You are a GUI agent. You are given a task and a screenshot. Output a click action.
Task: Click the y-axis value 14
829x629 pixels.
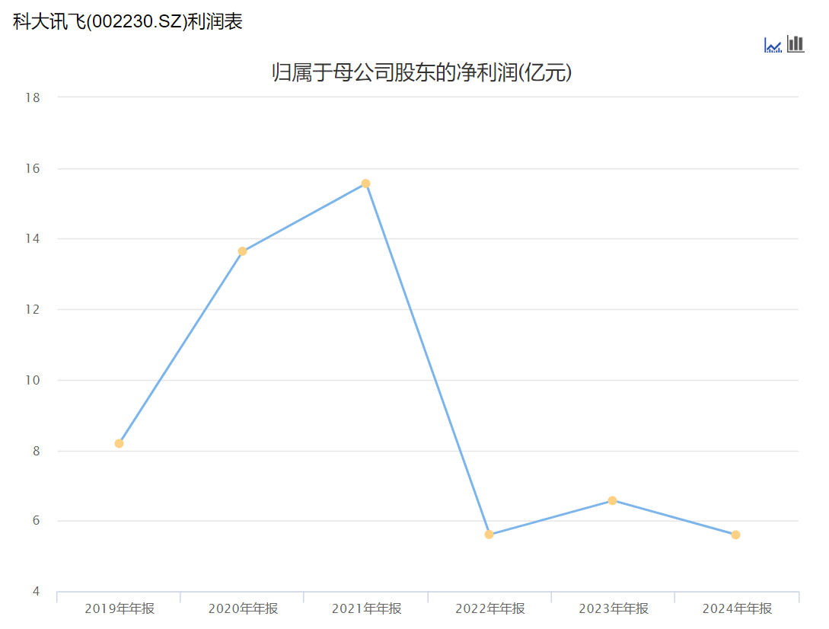click(x=33, y=238)
